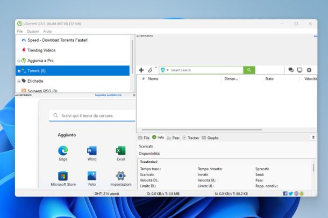Click the torrent list horizontal scrollbar
The height and width of the screenshot is (218, 328).
click(202, 130)
